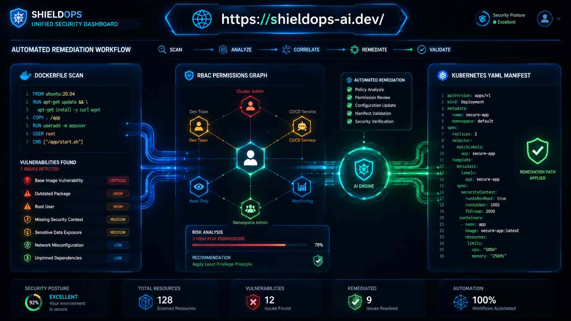Select the VALIDATE workflow step
The height and width of the screenshot is (321, 571).
point(434,49)
